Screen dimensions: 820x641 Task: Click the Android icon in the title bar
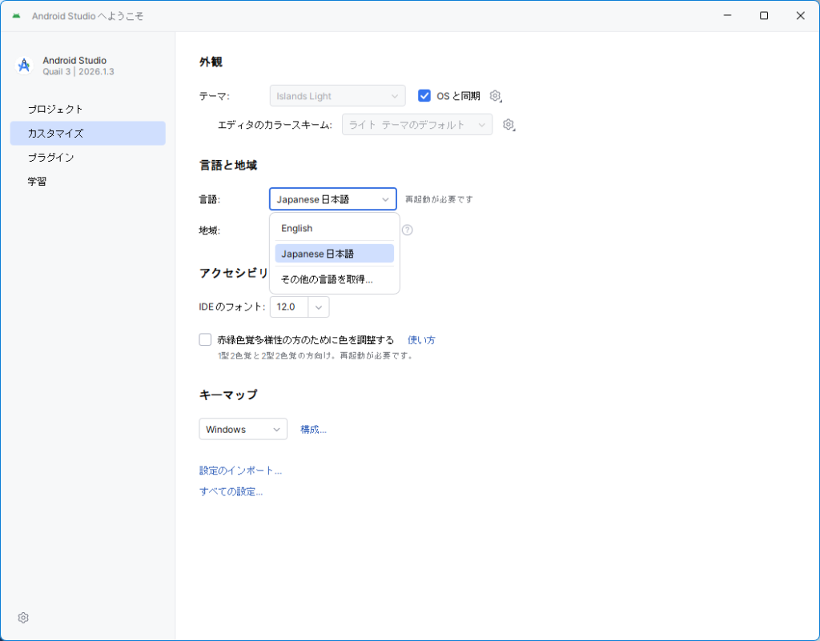[x=16, y=16]
